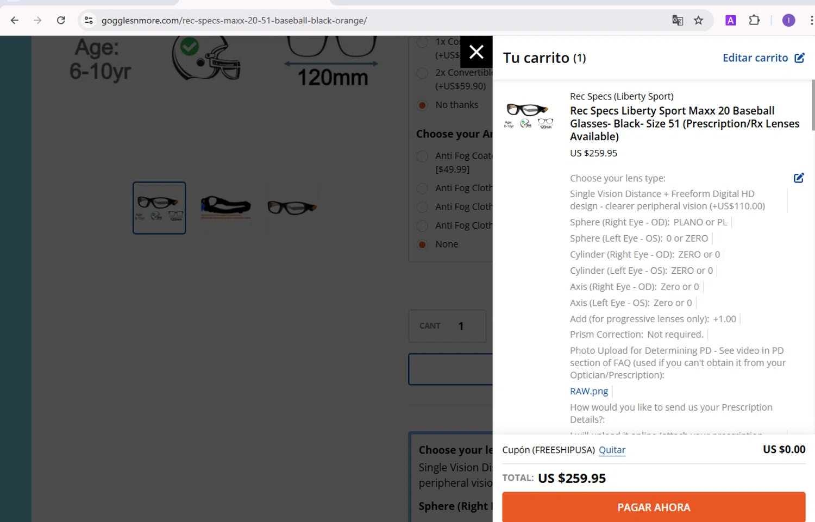Viewport: 815px width, 522px height.
Task: Go back to the previous page
Action: [x=15, y=21]
